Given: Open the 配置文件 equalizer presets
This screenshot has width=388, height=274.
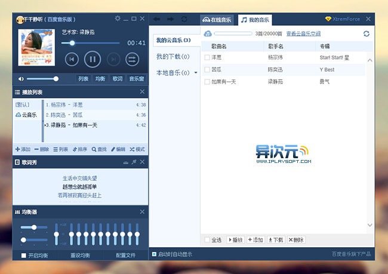Looking at the screenshot, I should [x=125, y=255].
